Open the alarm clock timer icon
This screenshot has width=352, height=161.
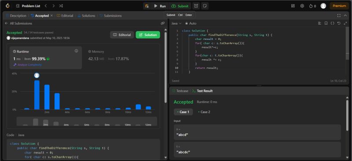pyautogui.click(x=196, y=6)
